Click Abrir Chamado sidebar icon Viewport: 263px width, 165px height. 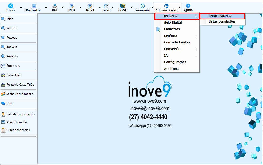coord(3,122)
